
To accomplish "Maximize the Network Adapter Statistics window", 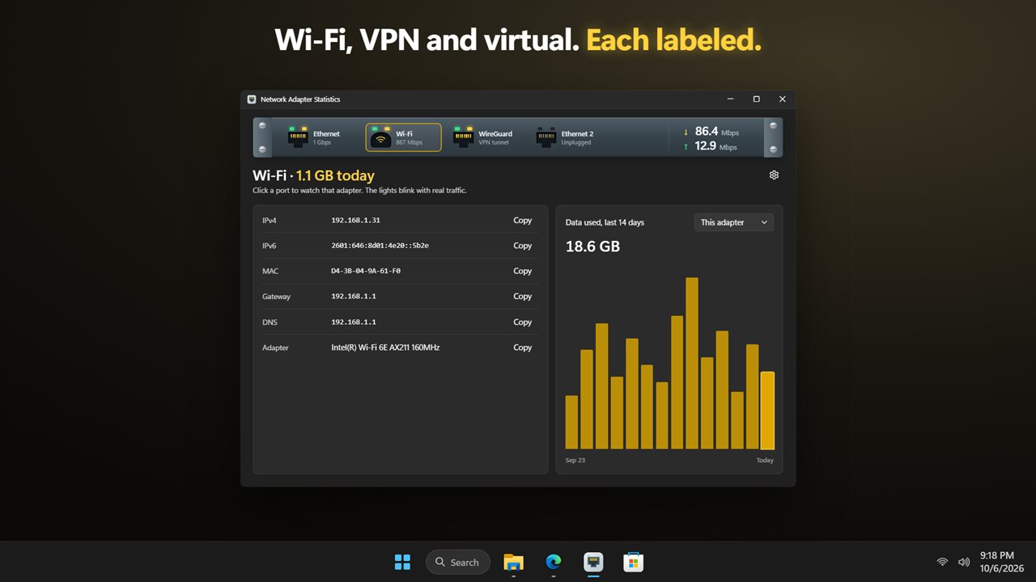I will tap(756, 99).
